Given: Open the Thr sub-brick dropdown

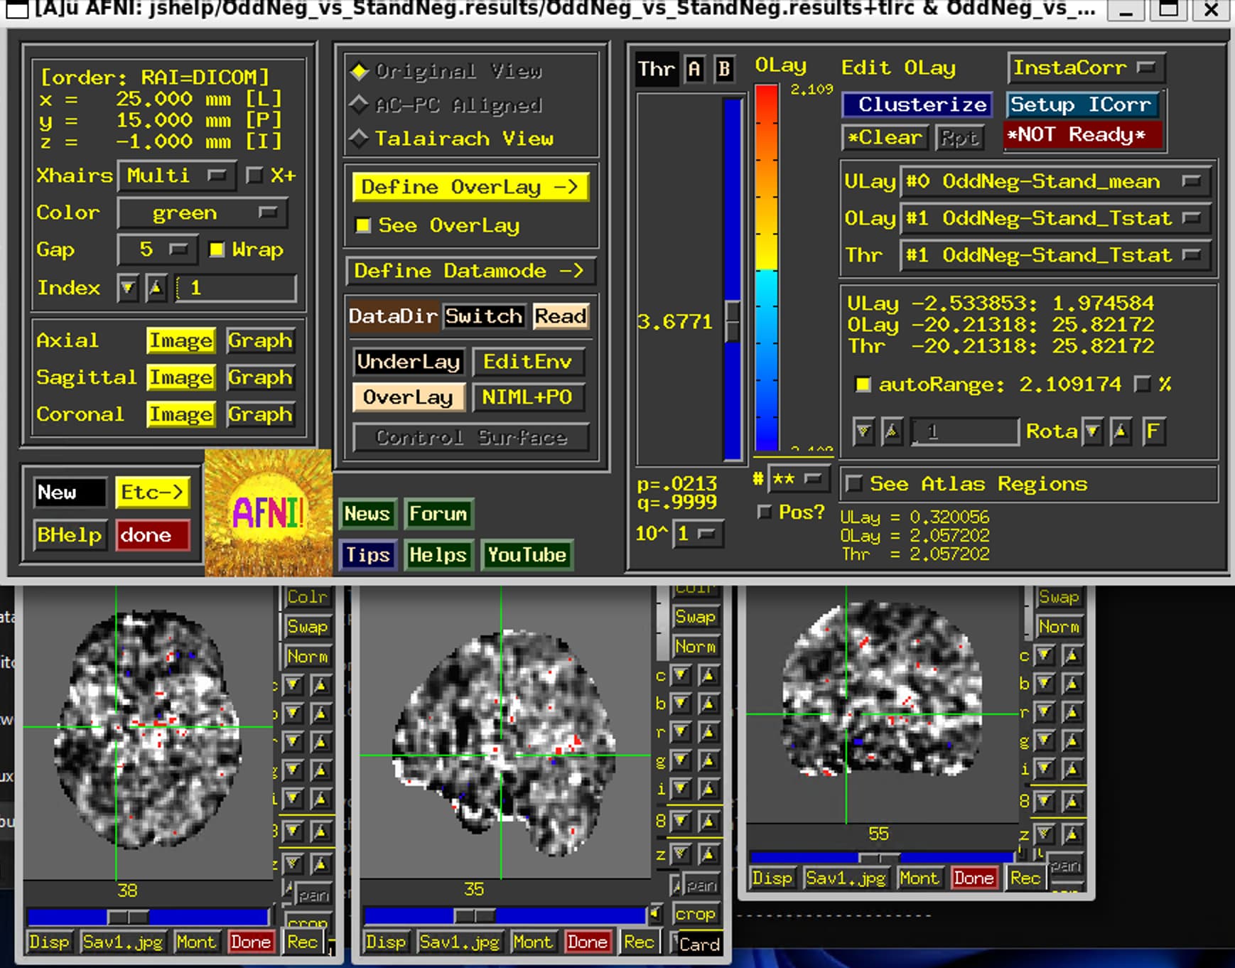Looking at the screenshot, I should (1055, 255).
